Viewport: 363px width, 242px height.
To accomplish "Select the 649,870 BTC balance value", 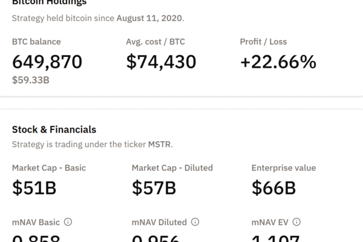I will point(47,62).
